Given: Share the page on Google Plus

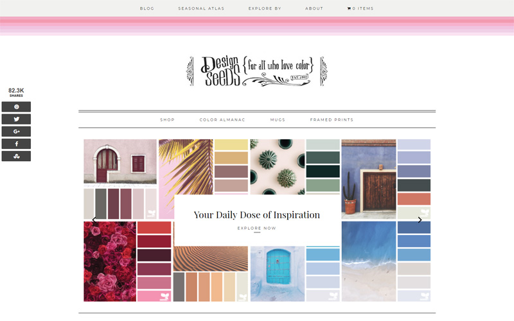Looking at the screenshot, I should click(16, 132).
